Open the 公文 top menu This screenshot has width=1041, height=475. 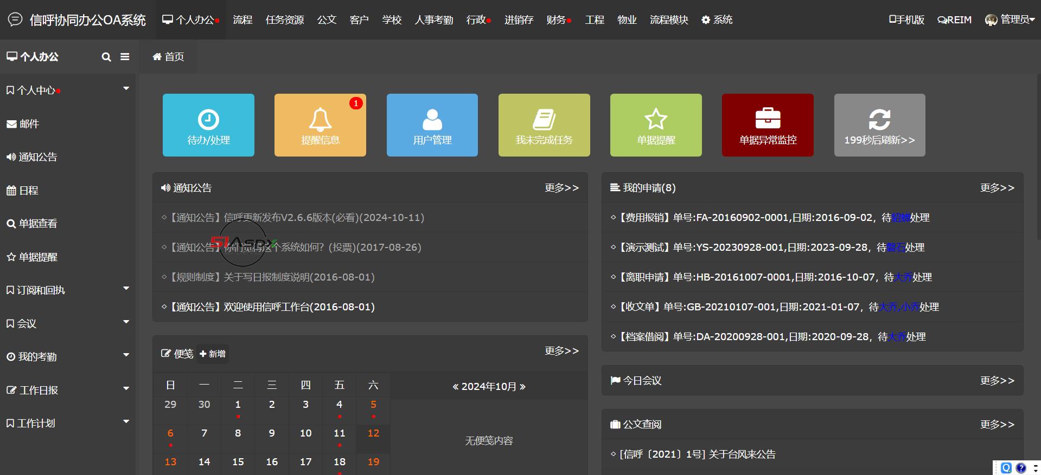327,19
